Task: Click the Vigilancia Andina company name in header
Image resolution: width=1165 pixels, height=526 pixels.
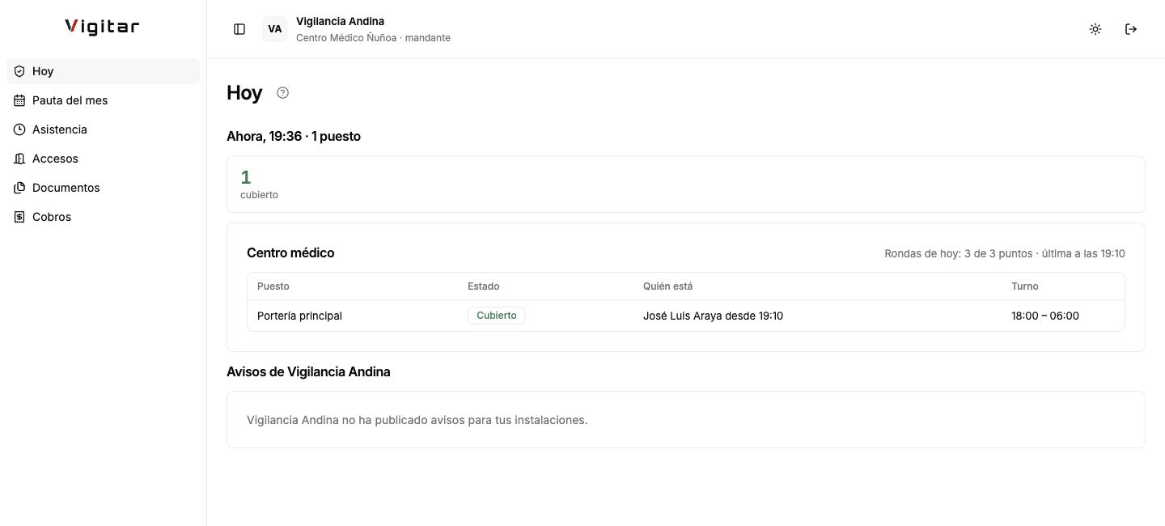Action: pyautogui.click(x=340, y=21)
